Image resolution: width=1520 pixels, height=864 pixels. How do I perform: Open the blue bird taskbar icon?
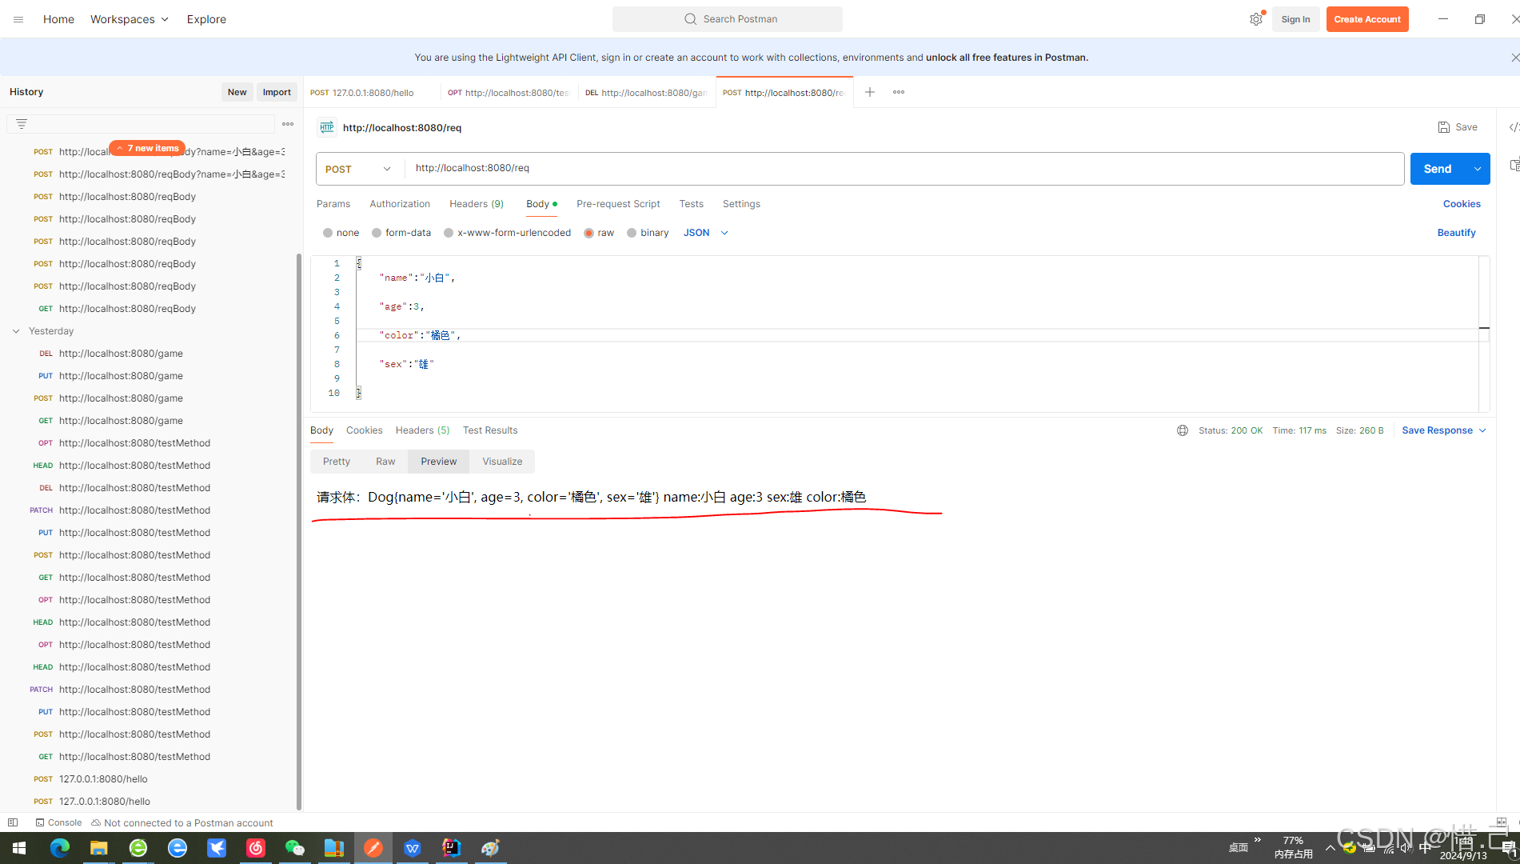click(217, 848)
